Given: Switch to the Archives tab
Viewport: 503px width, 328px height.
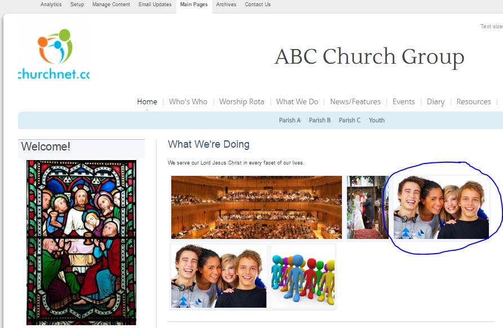Looking at the screenshot, I should pyautogui.click(x=226, y=4).
